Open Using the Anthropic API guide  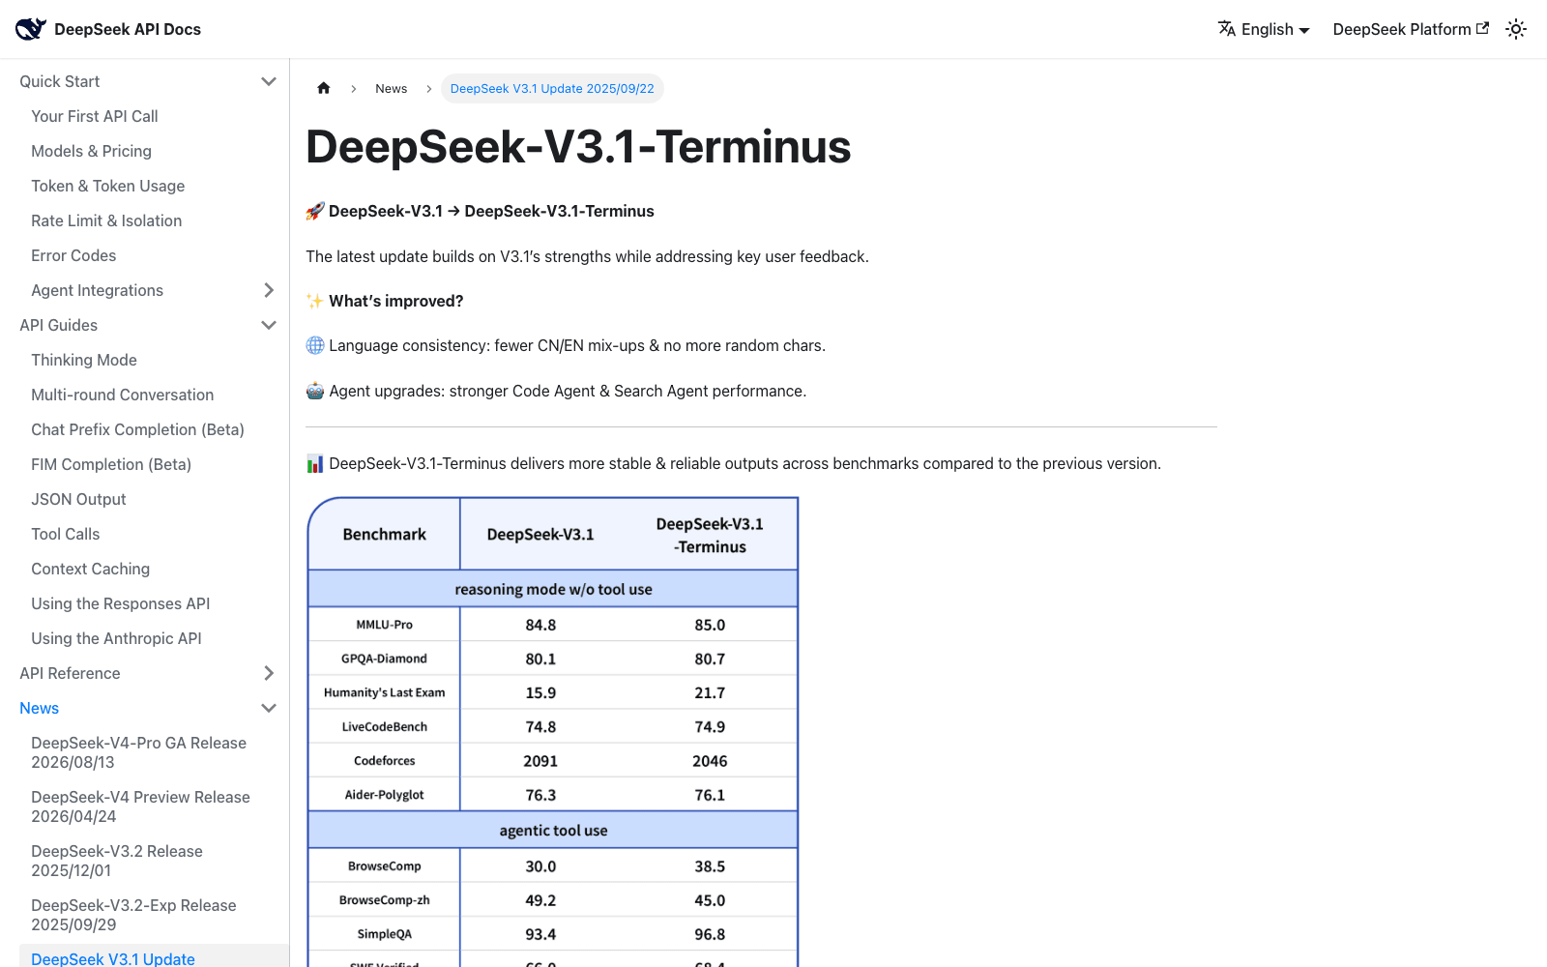click(117, 638)
